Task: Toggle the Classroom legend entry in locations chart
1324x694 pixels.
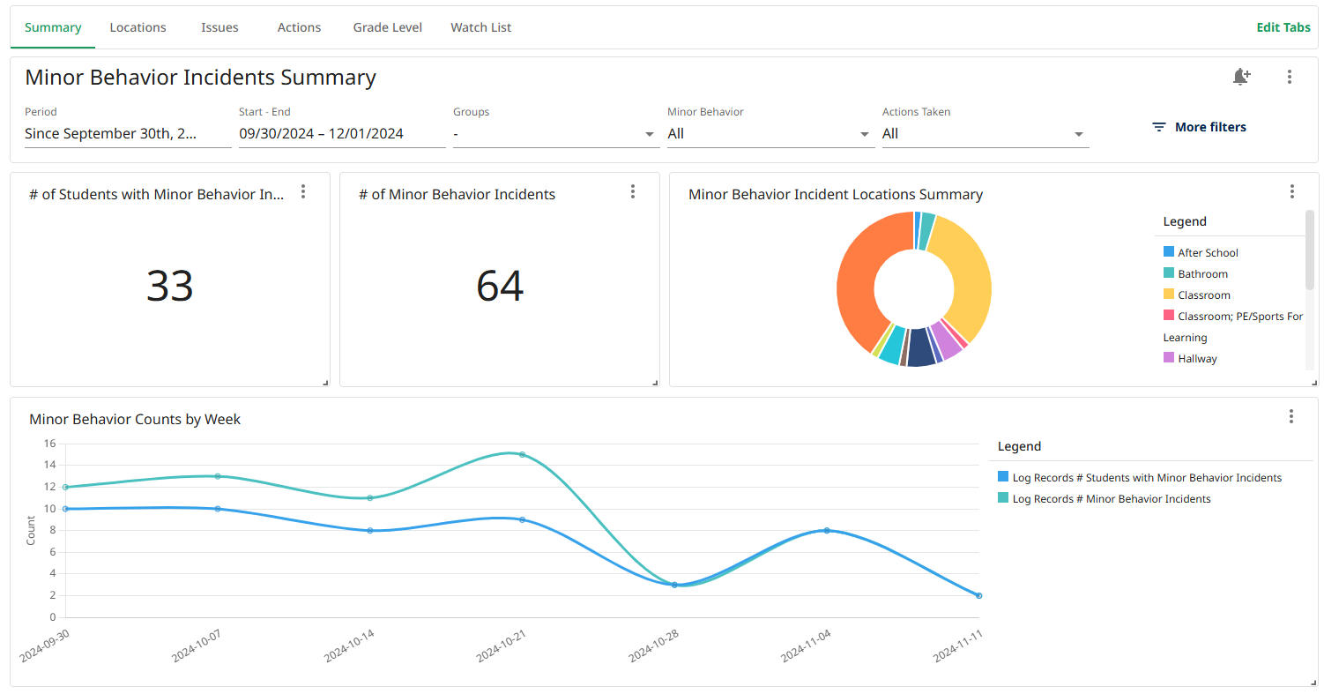Action: (1203, 295)
